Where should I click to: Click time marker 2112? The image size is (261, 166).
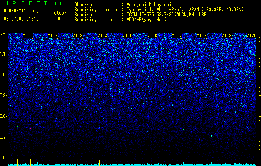(x=53, y=36)
